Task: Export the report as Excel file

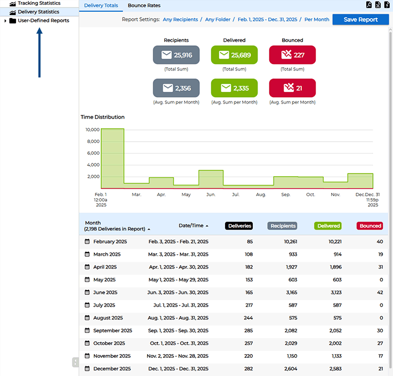Action: click(x=378, y=5)
